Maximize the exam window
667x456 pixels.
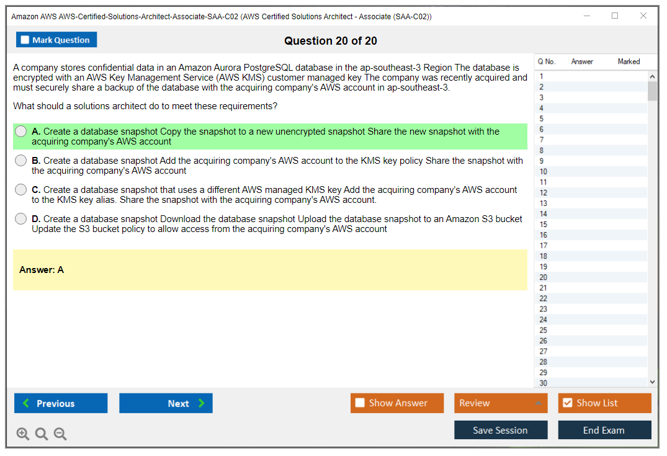coord(615,16)
